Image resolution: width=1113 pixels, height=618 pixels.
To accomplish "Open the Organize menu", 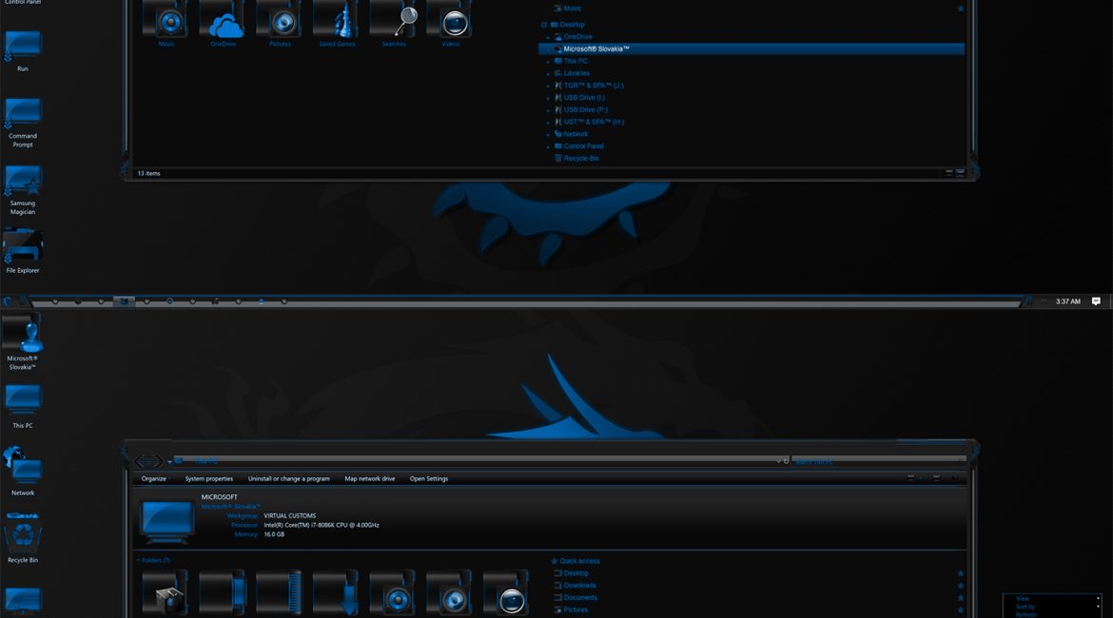I will pos(154,479).
